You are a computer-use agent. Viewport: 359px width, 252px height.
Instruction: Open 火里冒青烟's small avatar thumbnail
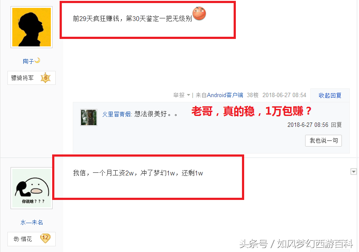tap(89, 117)
